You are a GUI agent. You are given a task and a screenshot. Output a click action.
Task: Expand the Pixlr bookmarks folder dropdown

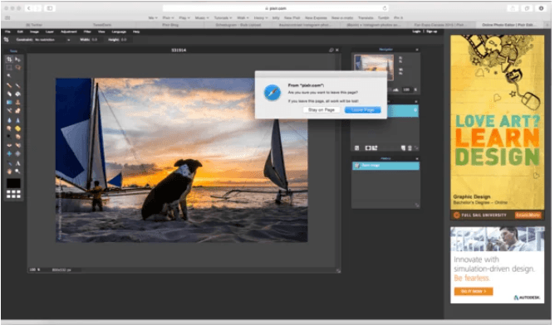(168, 17)
